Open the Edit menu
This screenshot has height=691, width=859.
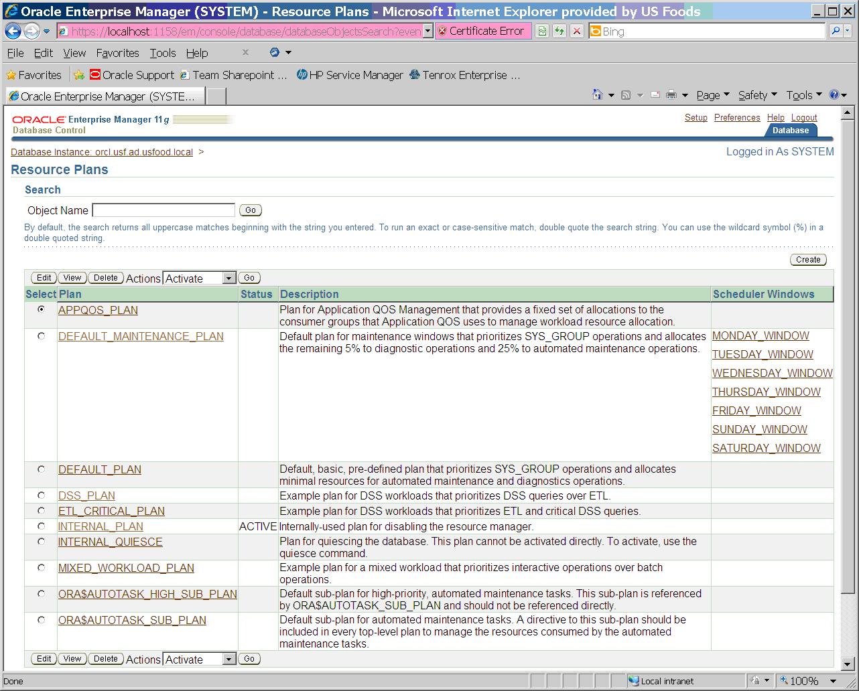pyautogui.click(x=44, y=53)
